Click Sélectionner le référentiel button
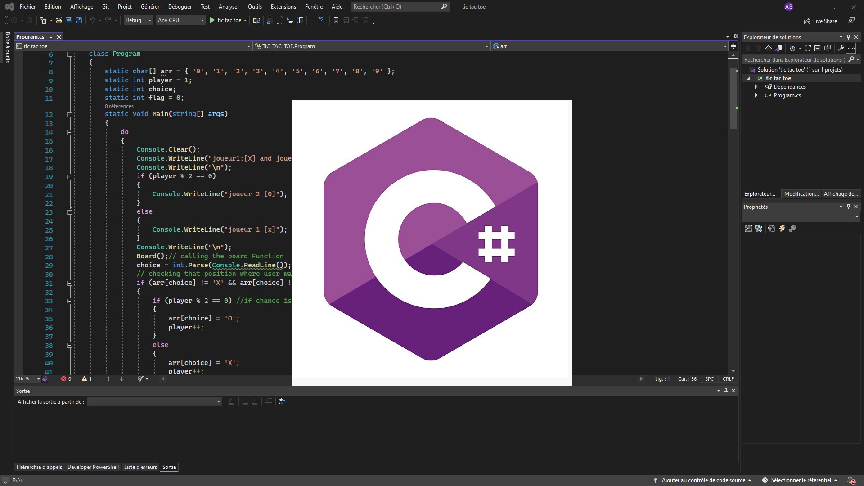The height and width of the screenshot is (486, 864). [x=799, y=480]
